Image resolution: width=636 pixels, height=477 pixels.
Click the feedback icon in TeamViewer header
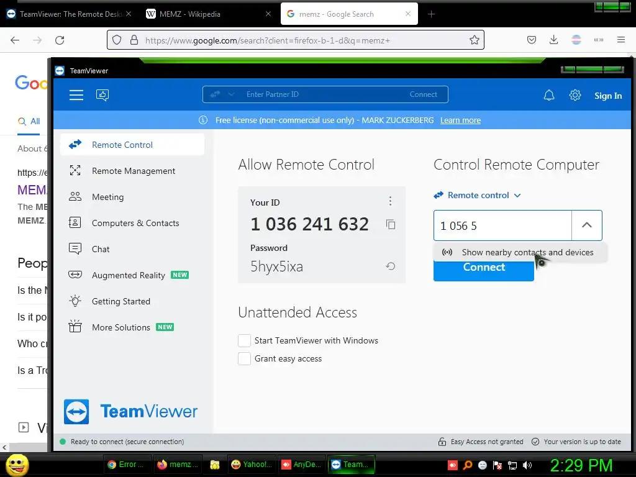point(102,95)
